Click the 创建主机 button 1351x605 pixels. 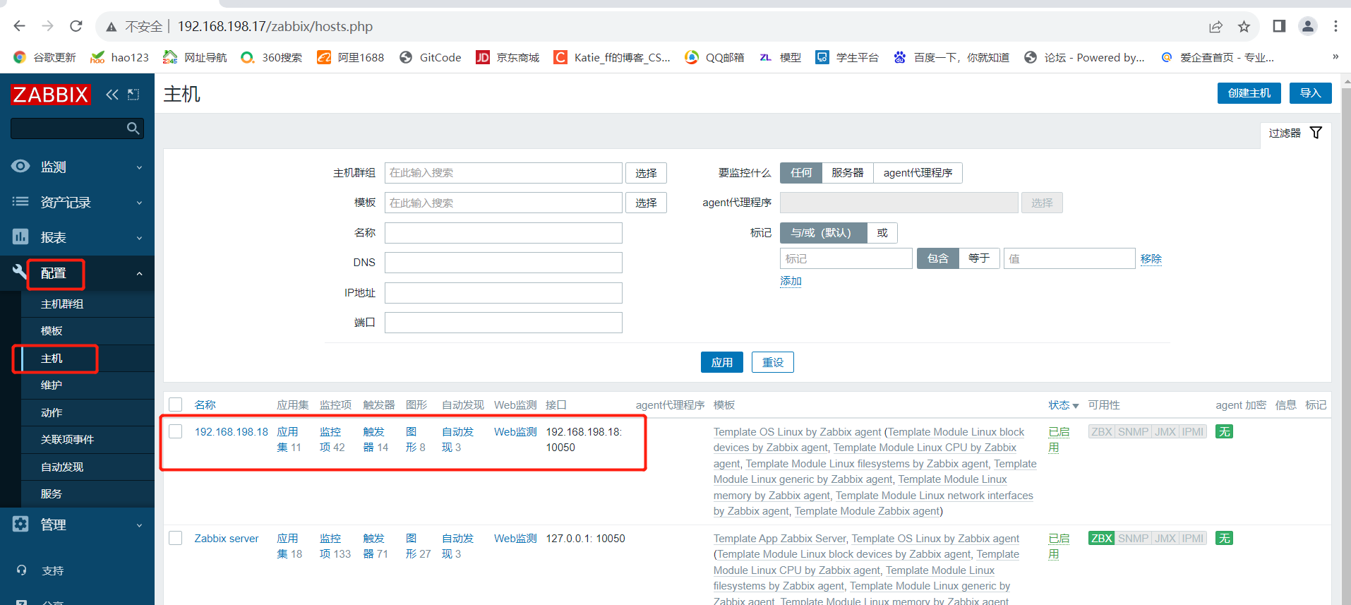click(1249, 93)
